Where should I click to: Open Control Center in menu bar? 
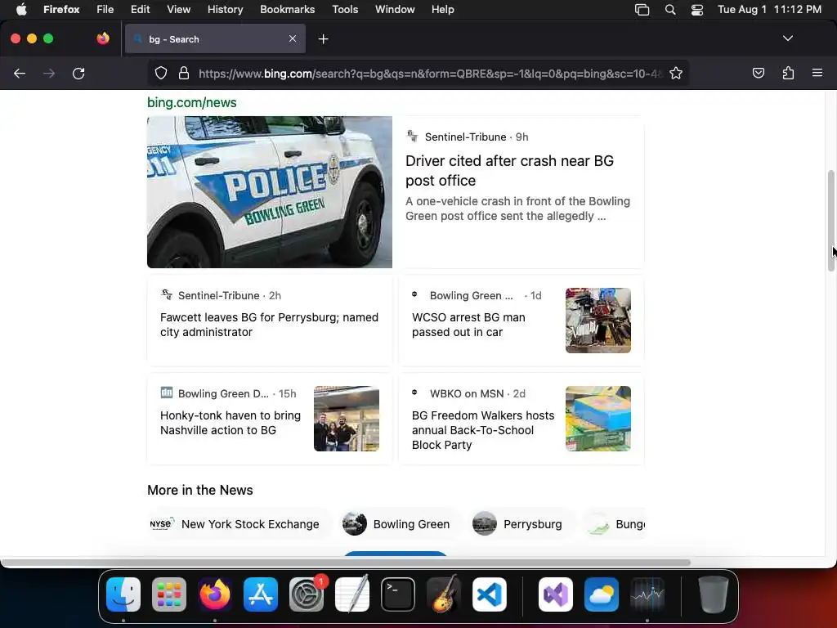point(696,10)
